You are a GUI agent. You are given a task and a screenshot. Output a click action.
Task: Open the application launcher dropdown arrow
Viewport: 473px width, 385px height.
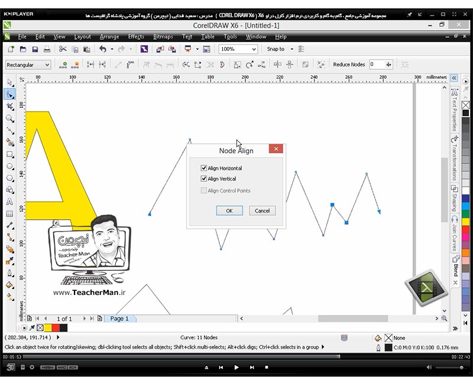(x=197, y=49)
